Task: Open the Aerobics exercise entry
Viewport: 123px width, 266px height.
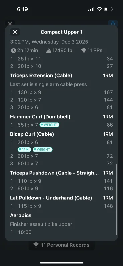Action: pos(21,215)
